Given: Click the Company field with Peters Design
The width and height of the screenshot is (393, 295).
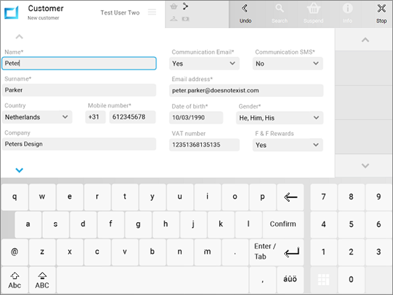Looking at the screenshot, I should pyautogui.click(x=79, y=144).
